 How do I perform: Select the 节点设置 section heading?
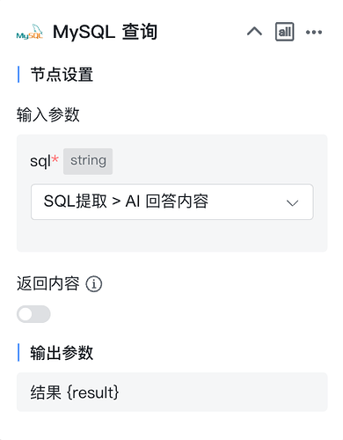click(x=62, y=75)
